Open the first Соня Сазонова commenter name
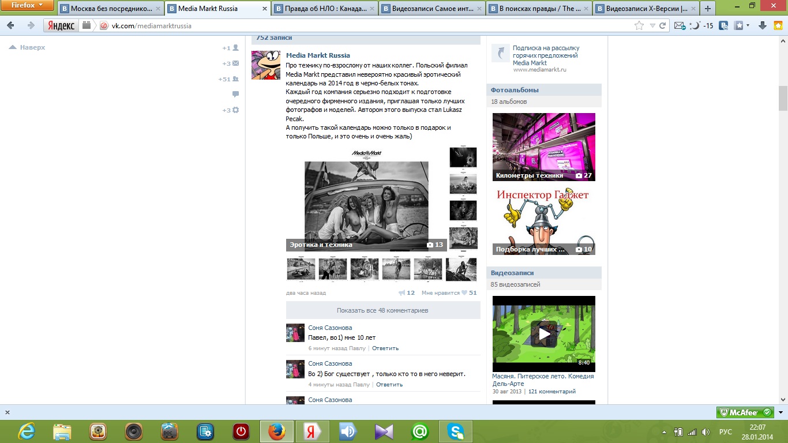Screen dimensions: 788x443 [x=330, y=328]
